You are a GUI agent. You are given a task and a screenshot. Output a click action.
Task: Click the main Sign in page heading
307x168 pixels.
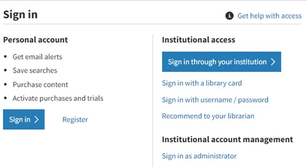(20, 15)
